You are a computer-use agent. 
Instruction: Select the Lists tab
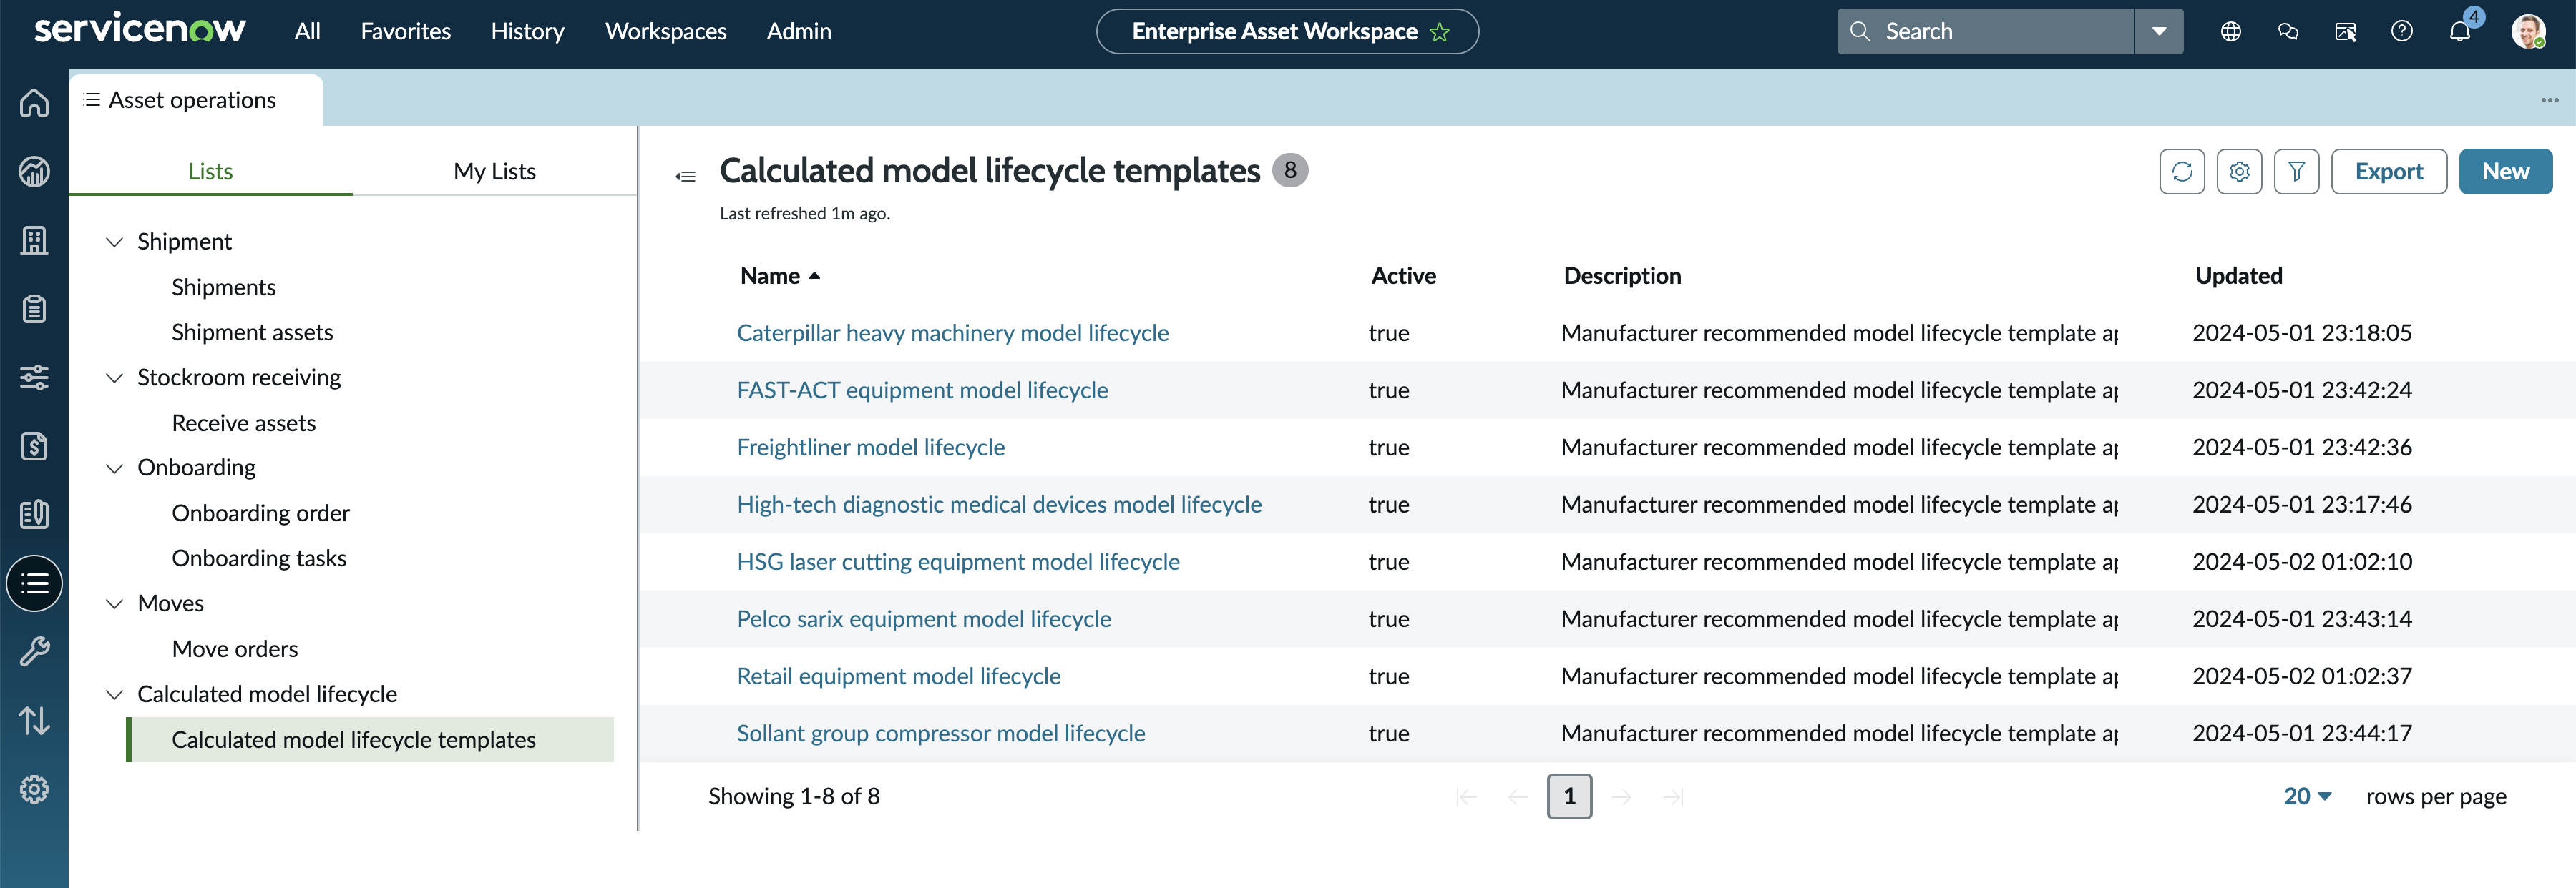tap(210, 172)
